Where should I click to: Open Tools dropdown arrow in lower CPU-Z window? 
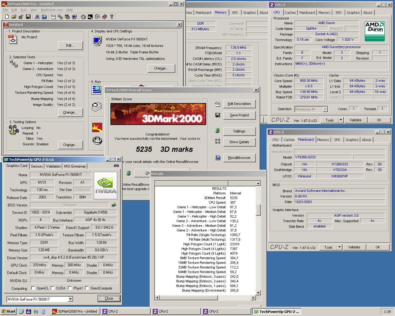pyautogui.click(x=339, y=247)
